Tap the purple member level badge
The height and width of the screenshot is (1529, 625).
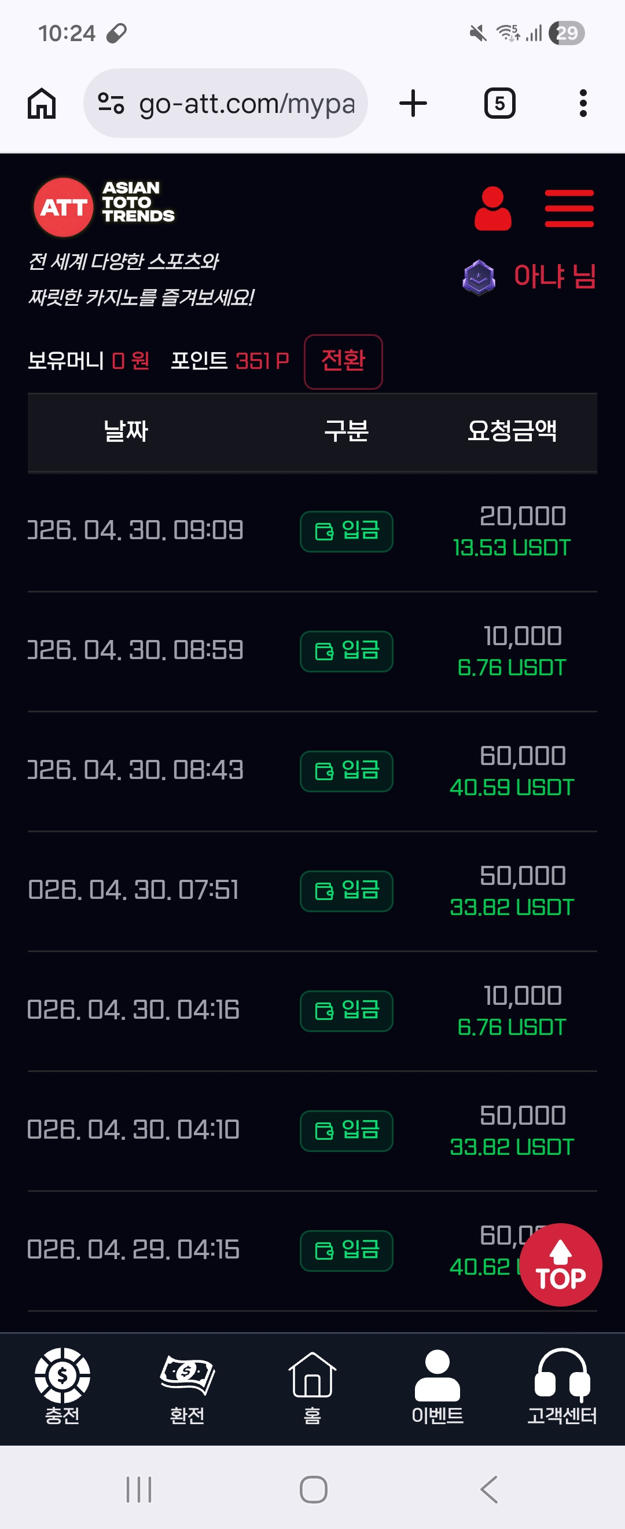coord(479,277)
